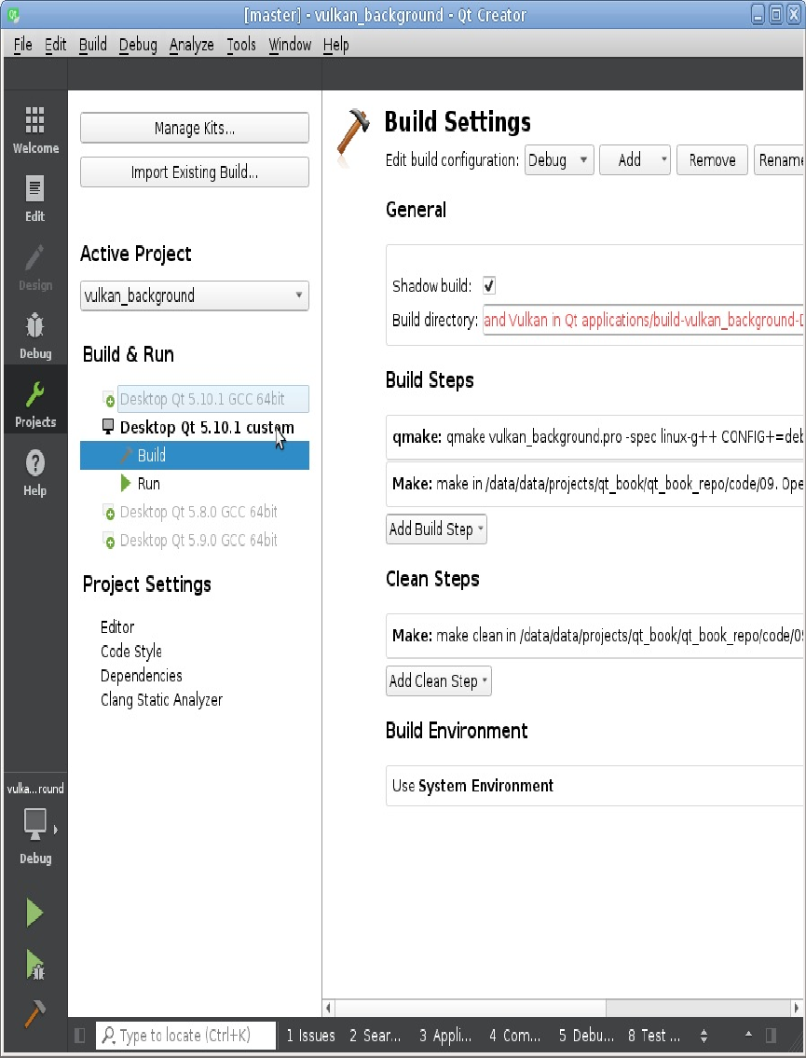Screen dimensions: 806x1058
Task: Open the Tools menu
Action: click(241, 45)
